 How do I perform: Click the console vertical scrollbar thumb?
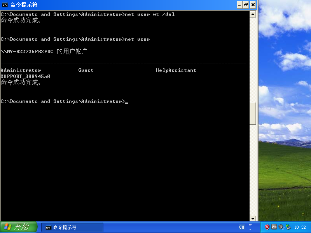pyautogui.click(x=253, y=113)
